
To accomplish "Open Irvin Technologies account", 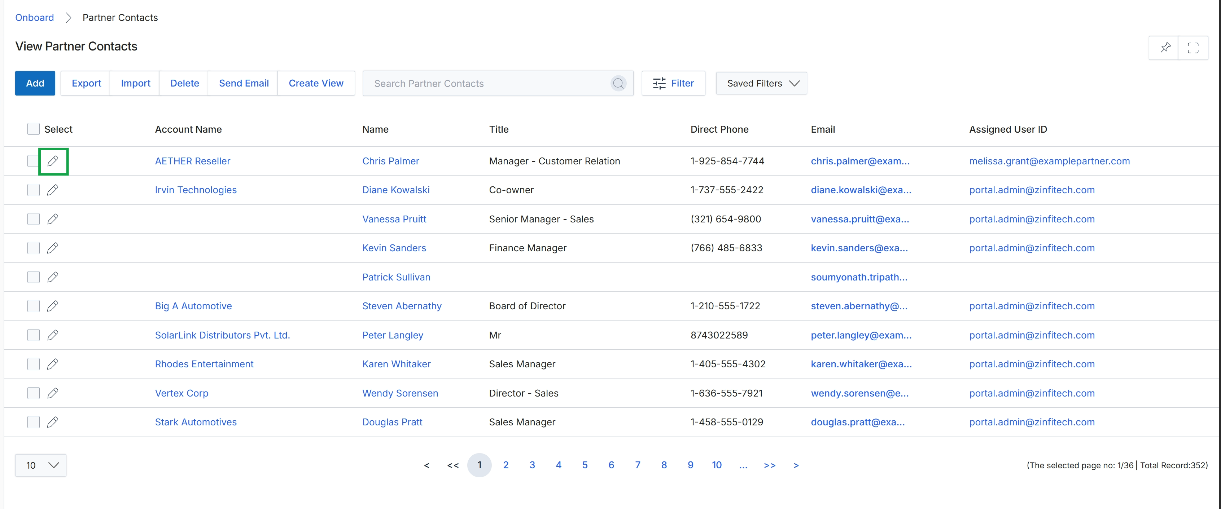I will point(196,190).
